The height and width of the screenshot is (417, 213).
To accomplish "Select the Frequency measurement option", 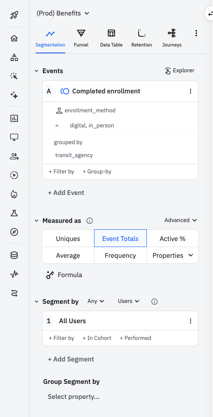I will (x=120, y=256).
